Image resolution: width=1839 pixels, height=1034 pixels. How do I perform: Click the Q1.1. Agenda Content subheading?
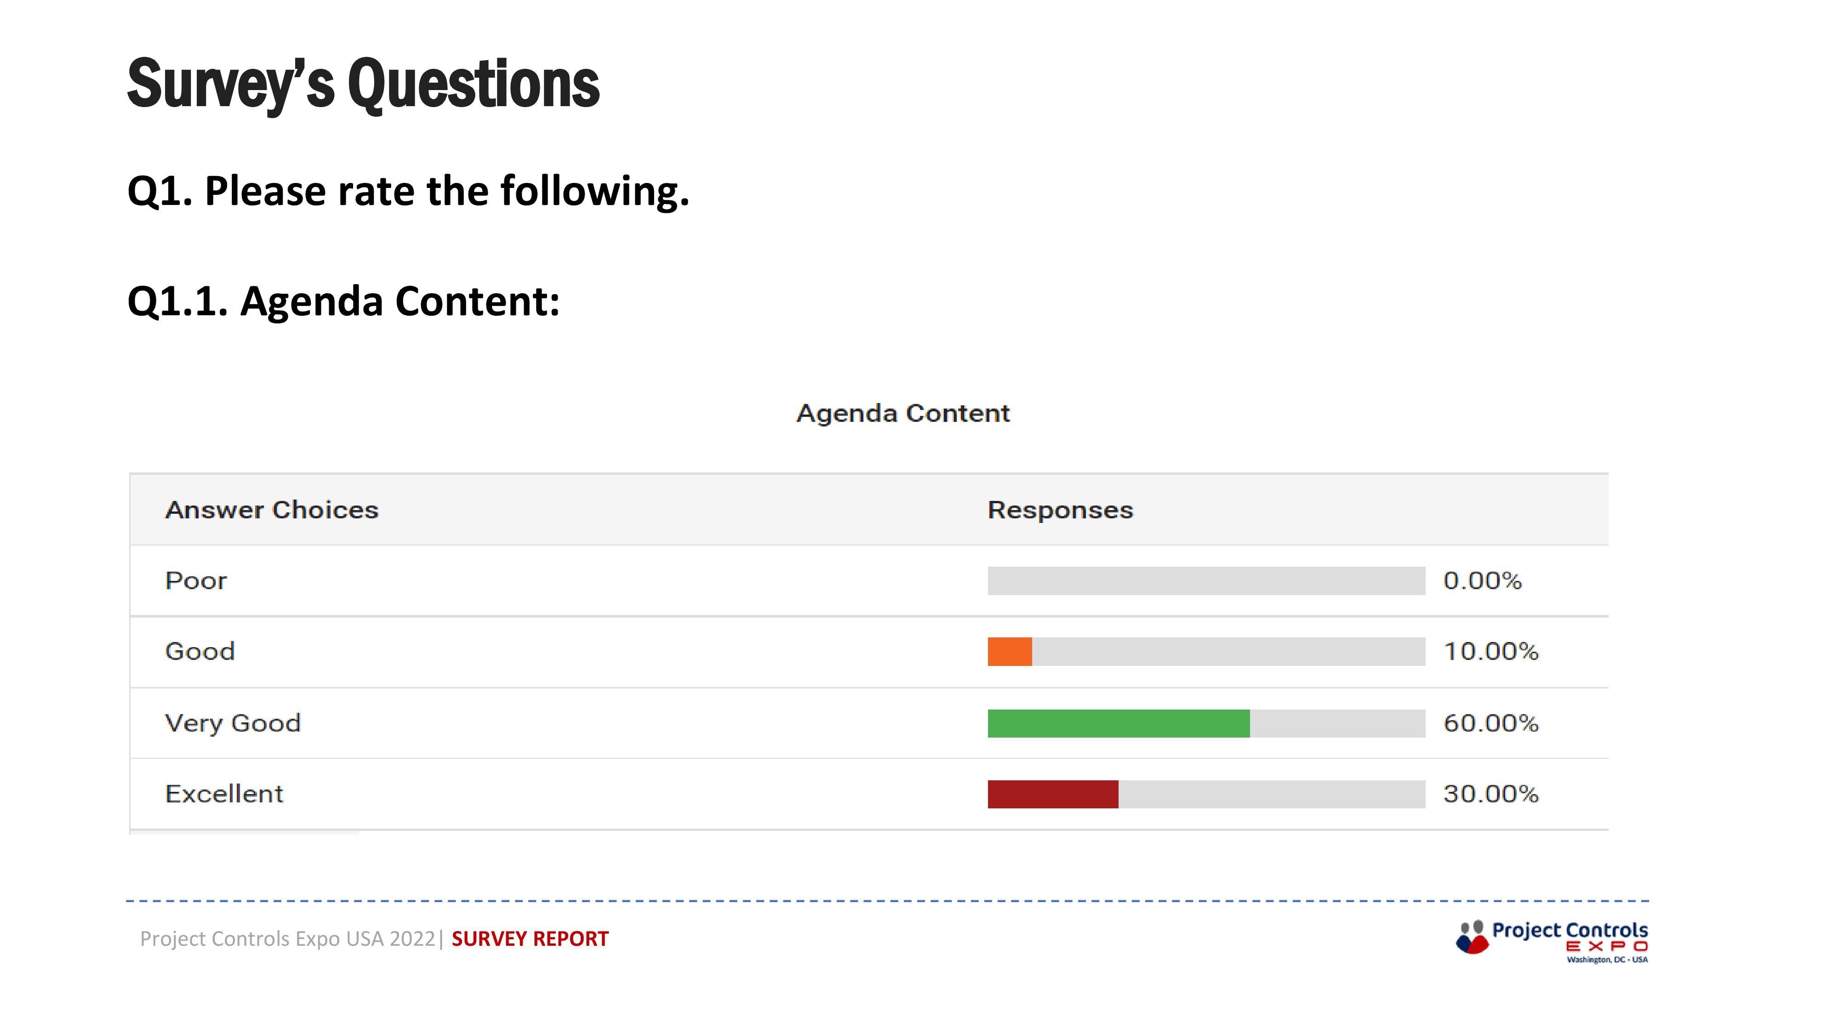click(x=343, y=301)
